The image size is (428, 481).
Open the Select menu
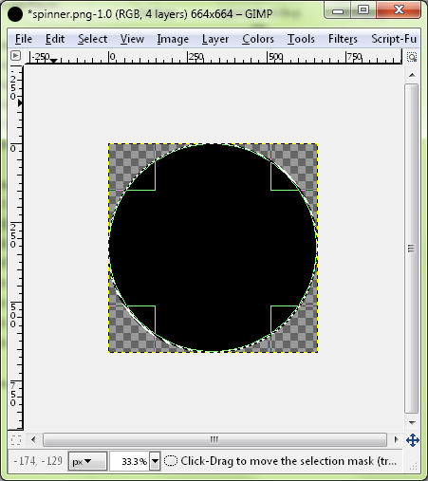92,39
